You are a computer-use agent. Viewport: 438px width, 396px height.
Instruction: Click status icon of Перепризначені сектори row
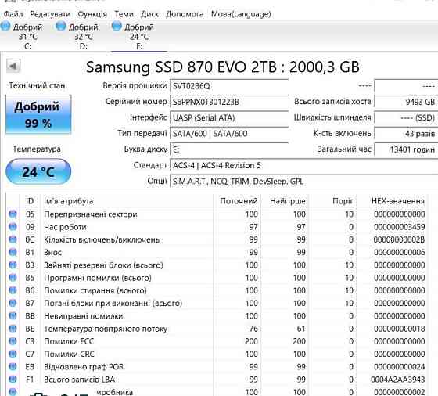coord(13,214)
